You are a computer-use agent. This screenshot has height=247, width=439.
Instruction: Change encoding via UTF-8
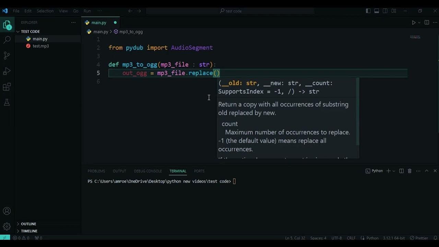pos(336,238)
